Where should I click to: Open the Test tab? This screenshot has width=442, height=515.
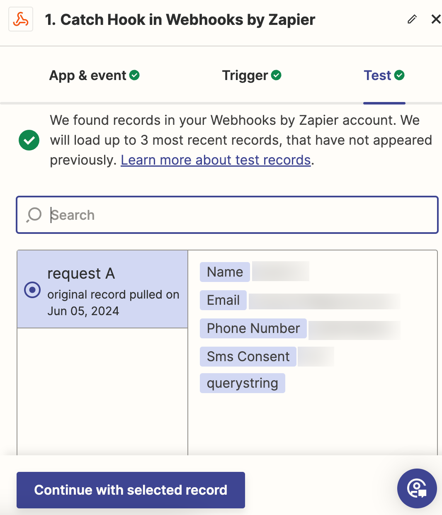click(377, 75)
